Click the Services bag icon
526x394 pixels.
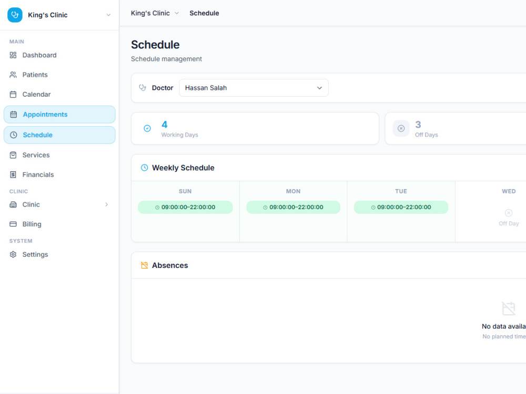pos(13,155)
